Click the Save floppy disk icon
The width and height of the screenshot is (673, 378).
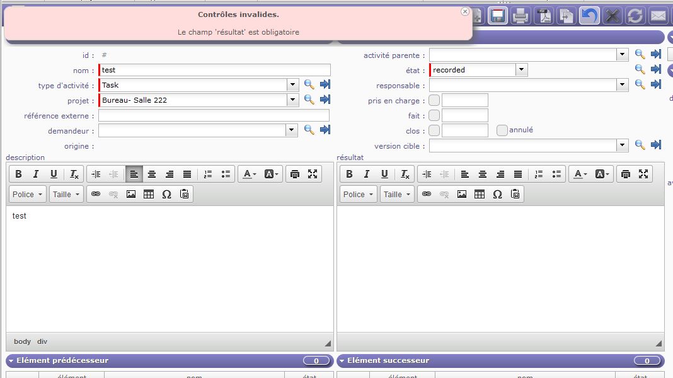pos(498,16)
